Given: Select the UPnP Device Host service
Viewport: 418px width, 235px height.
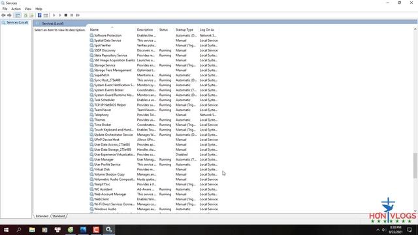Looking at the screenshot, I should coord(106,140).
